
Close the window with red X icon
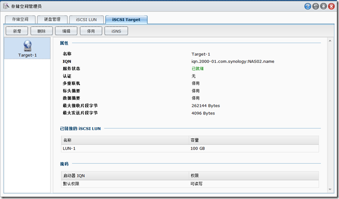(x=331, y=6)
